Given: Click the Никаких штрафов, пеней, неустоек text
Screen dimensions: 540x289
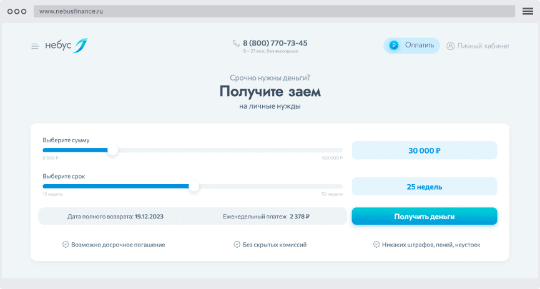Looking at the screenshot, I should click(431, 245).
